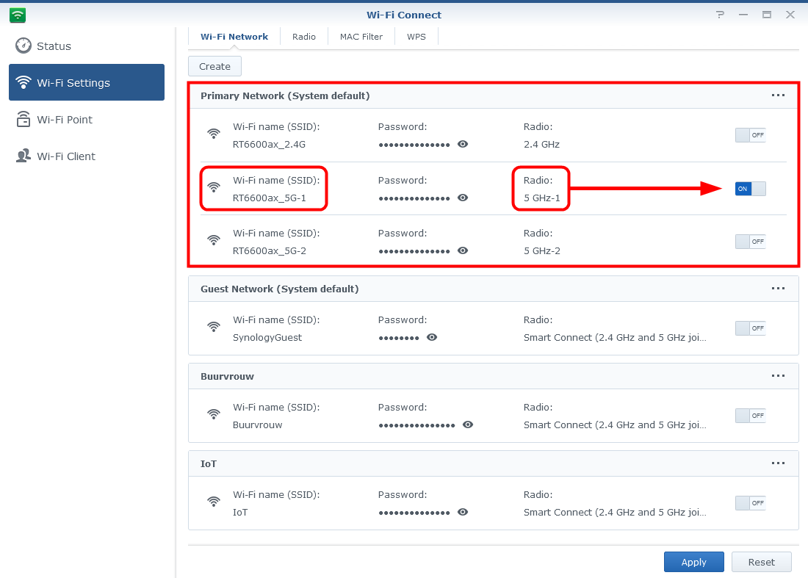
Task: Reveal the RT6600ax_5G-2 password
Action: pyautogui.click(x=463, y=251)
